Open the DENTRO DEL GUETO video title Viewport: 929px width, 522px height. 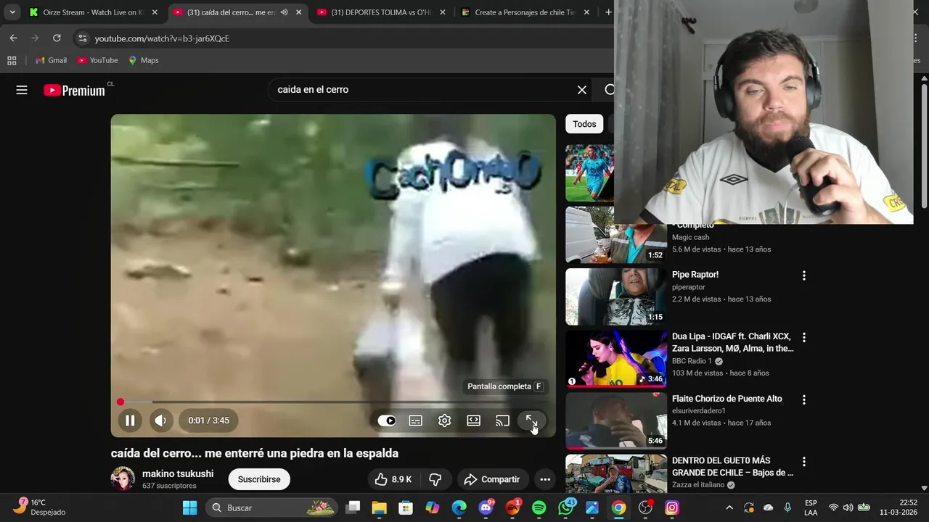(x=732, y=467)
